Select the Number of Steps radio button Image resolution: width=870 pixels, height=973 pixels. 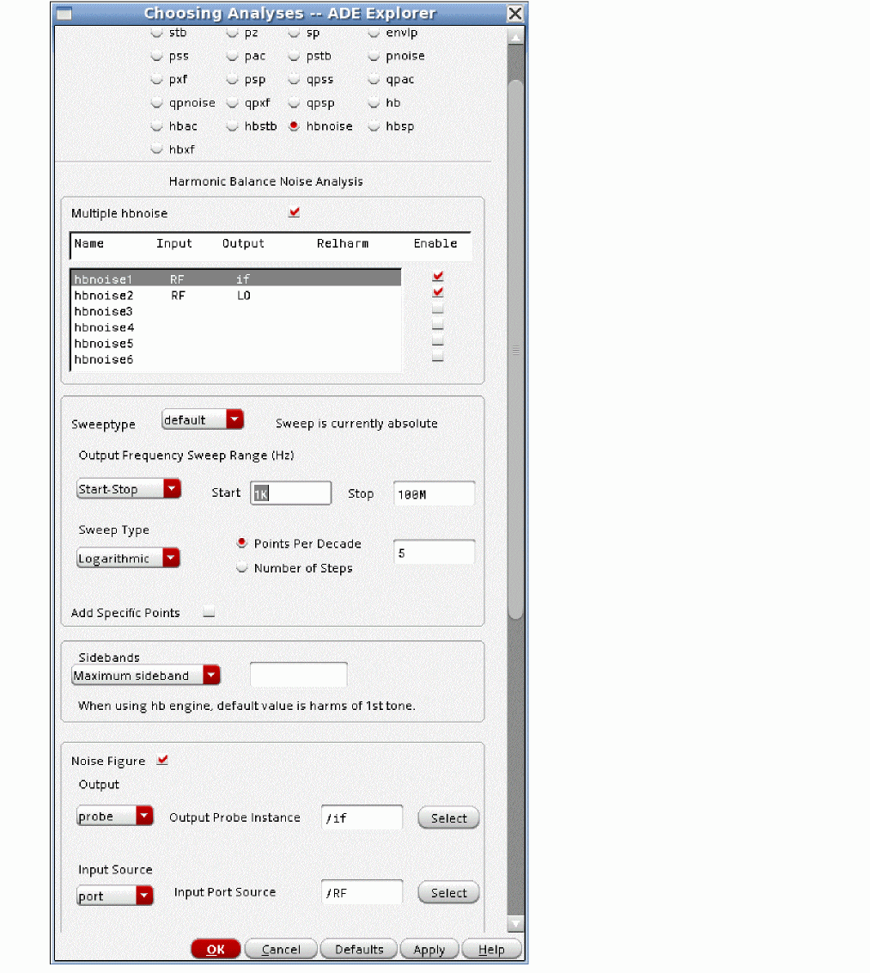[242, 568]
